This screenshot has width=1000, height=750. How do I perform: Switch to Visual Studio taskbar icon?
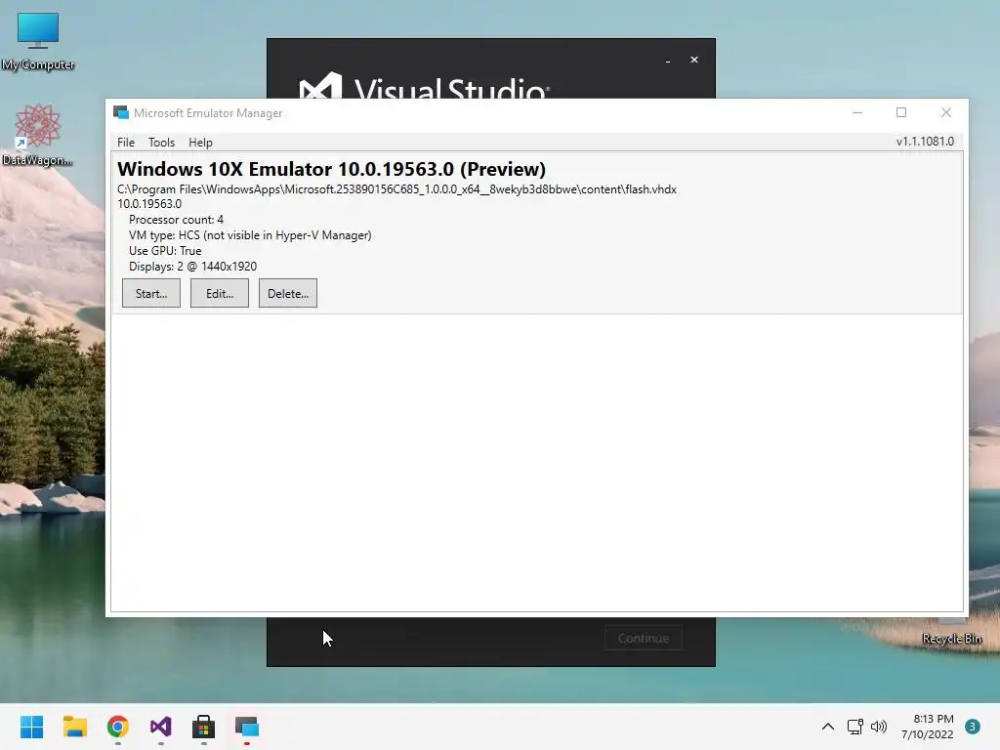161,727
